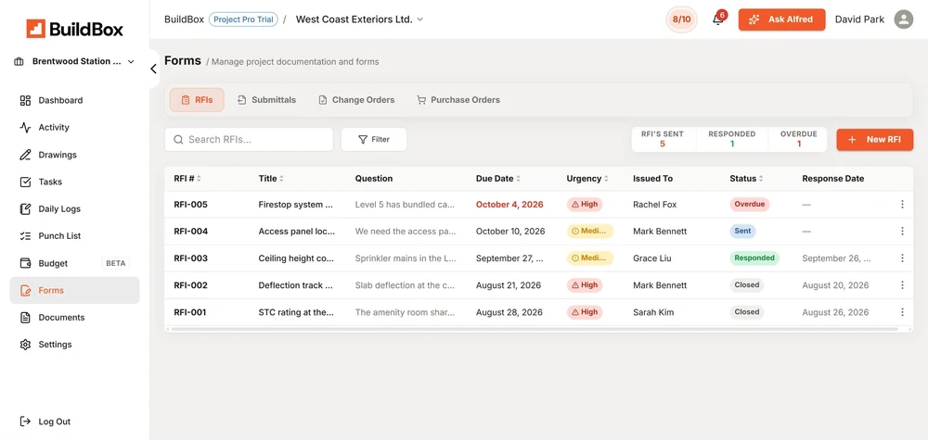
Task: Sort by Status column
Action: tap(746, 179)
